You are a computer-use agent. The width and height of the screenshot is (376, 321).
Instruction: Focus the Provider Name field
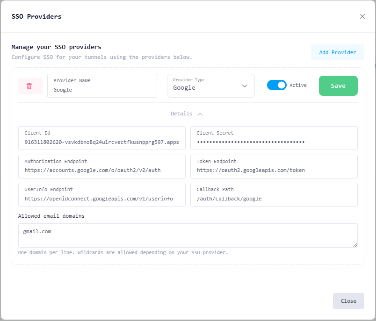tap(102, 89)
